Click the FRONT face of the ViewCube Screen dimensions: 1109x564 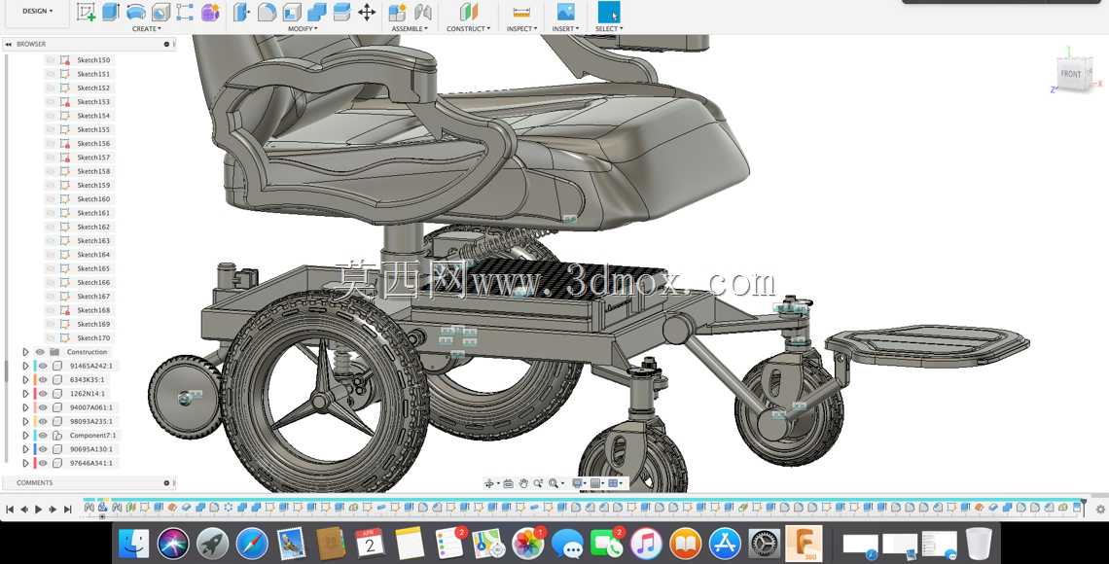1071,74
